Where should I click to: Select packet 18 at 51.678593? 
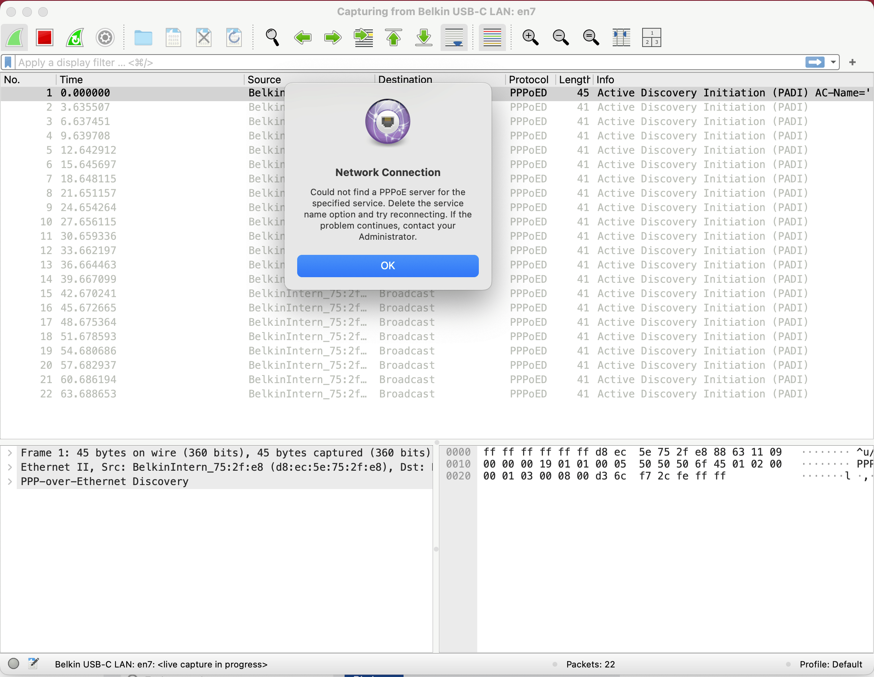[x=437, y=337]
